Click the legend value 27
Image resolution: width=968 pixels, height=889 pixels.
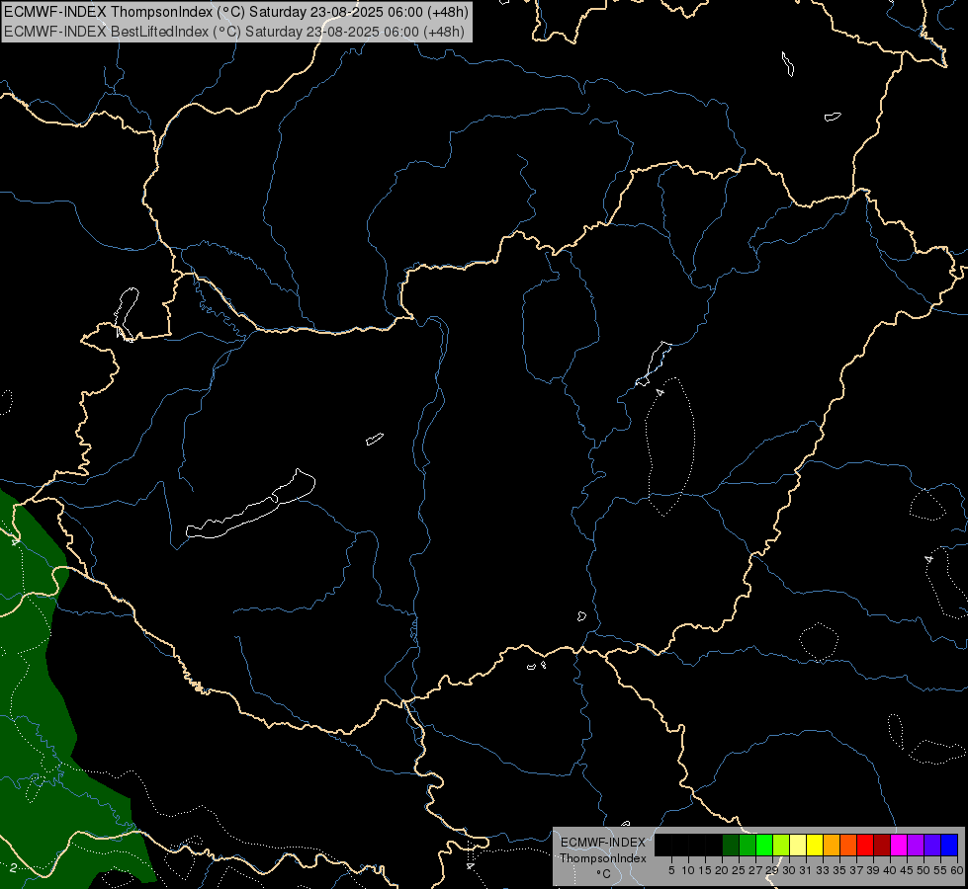[x=756, y=870]
